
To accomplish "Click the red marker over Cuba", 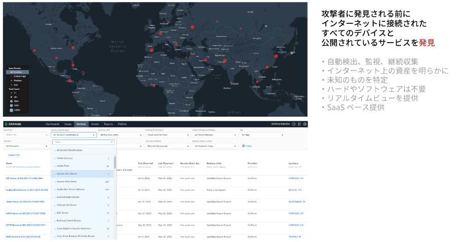I will click(x=73, y=65).
